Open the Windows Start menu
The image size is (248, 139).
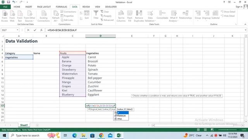[4, 136]
